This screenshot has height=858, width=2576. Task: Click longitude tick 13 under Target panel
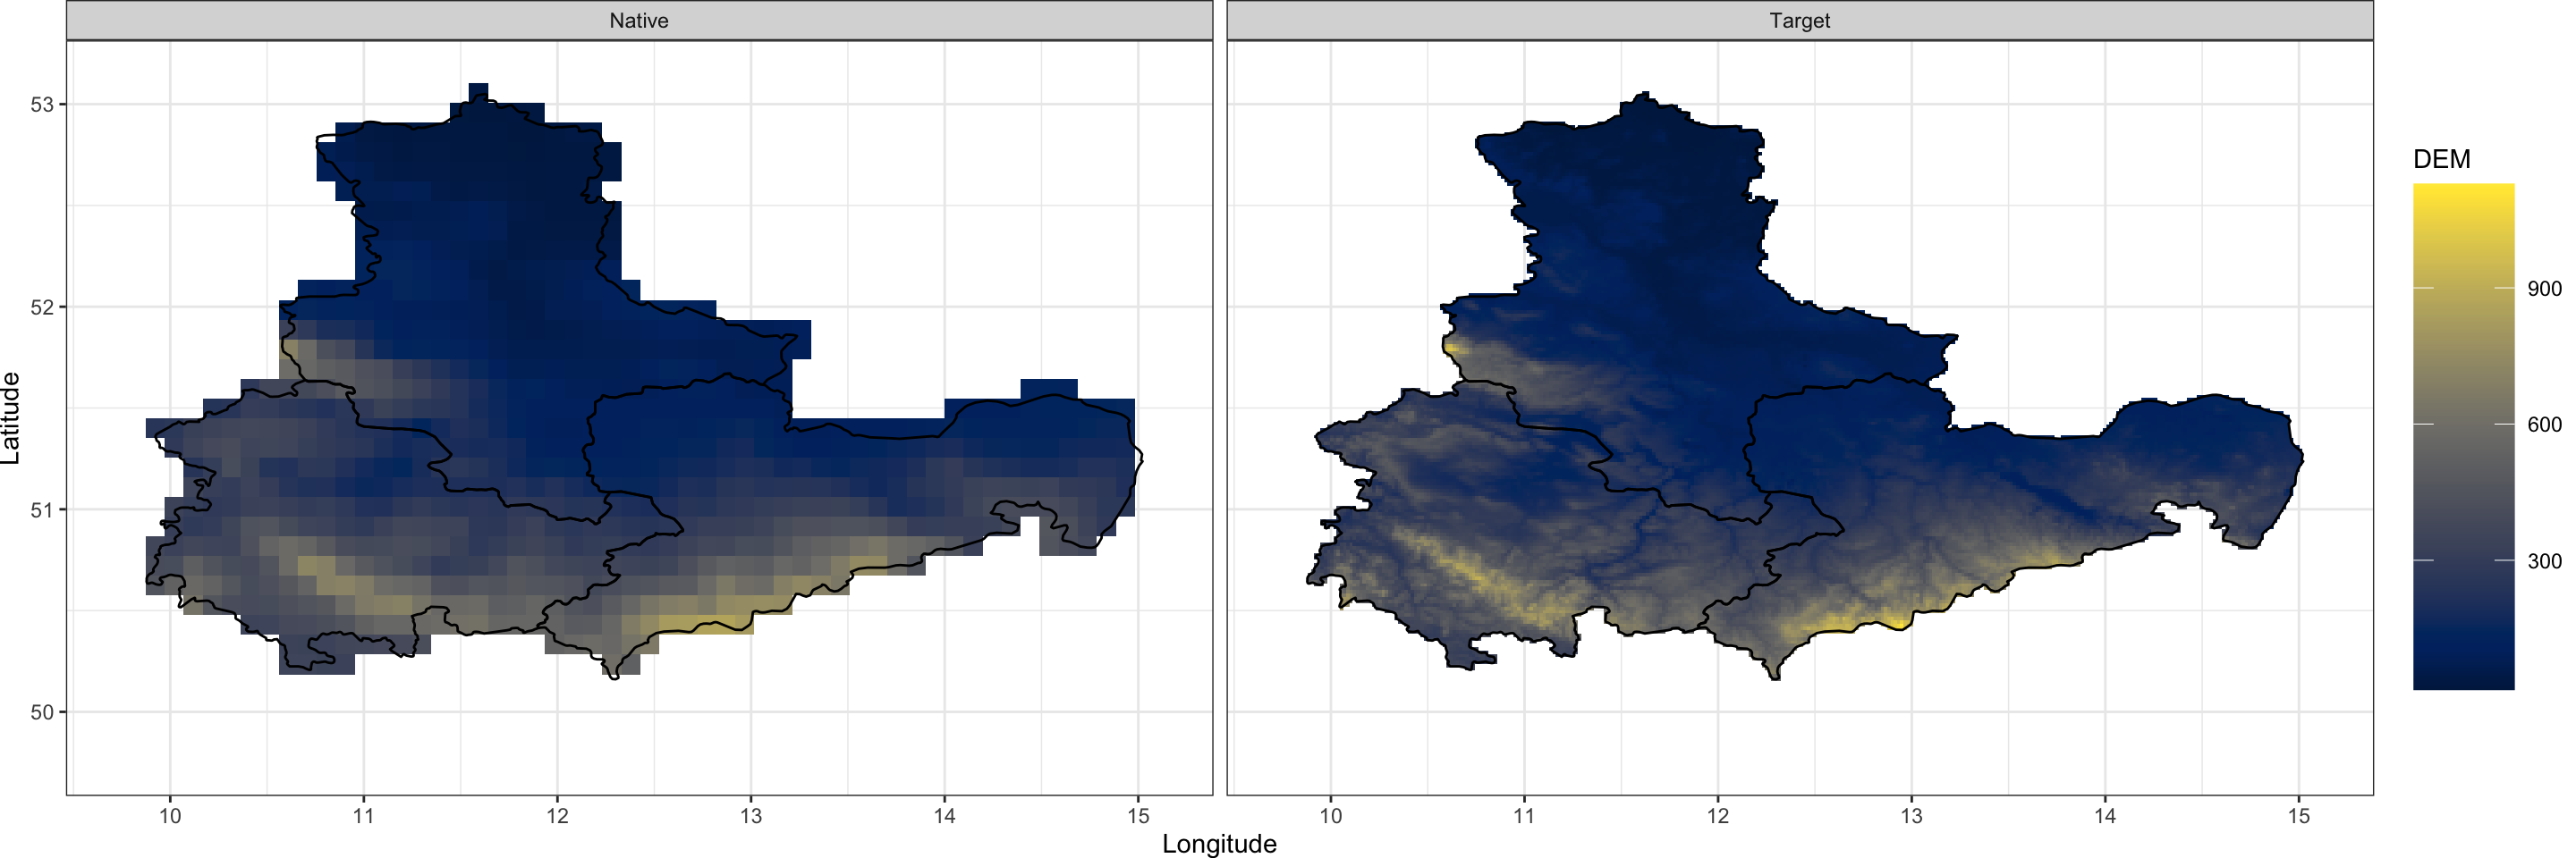click(x=1911, y=816)
